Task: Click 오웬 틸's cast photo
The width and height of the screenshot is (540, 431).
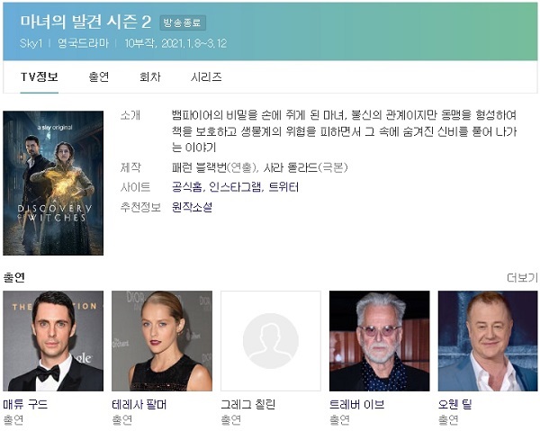Action: point(487,340)
